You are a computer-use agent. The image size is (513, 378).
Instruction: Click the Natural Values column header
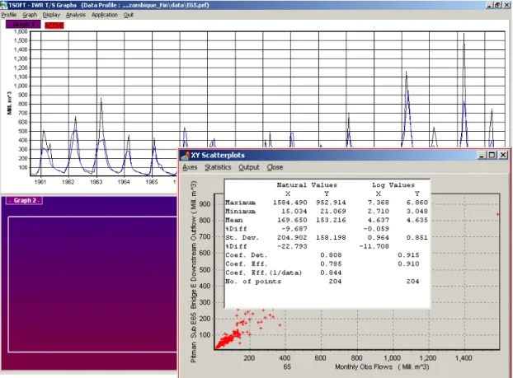point(307,185)
